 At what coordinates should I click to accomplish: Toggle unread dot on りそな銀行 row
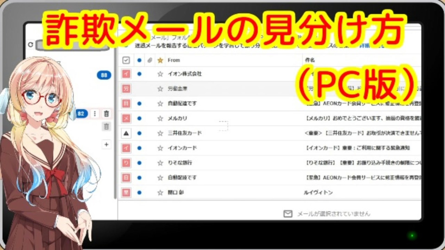coord(139,162)
